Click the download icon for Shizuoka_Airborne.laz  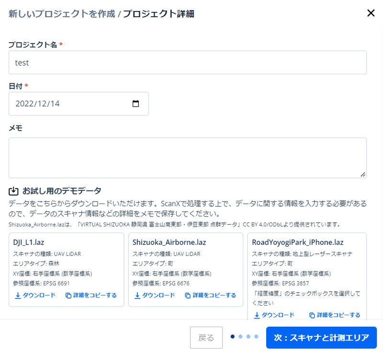click(x=137, y=296)
